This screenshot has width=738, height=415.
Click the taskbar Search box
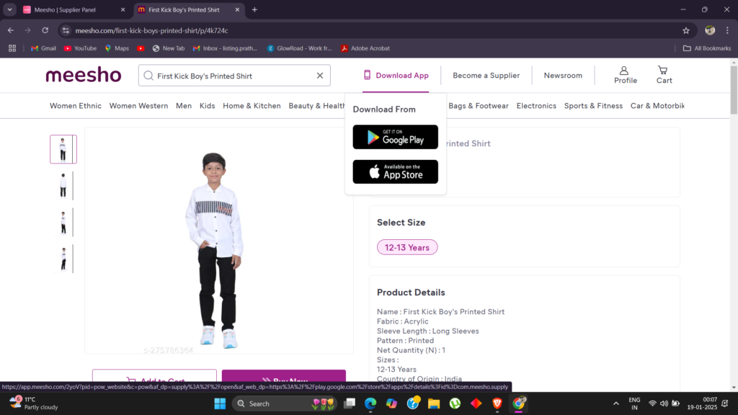pyautogui.click(x=285, y=403)
